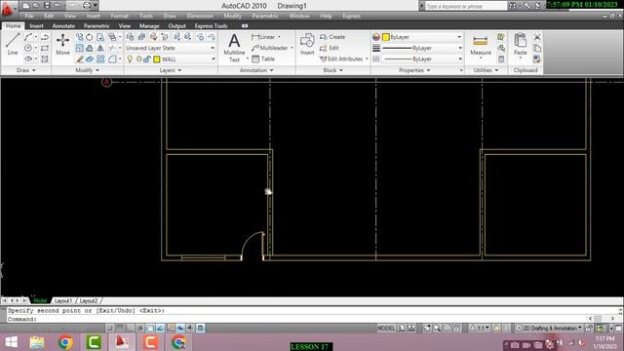Select the Rectangle tool in Draw panel
Image resolution: width=624 pixels, height=351 pixels.
(x=45, y=48)
